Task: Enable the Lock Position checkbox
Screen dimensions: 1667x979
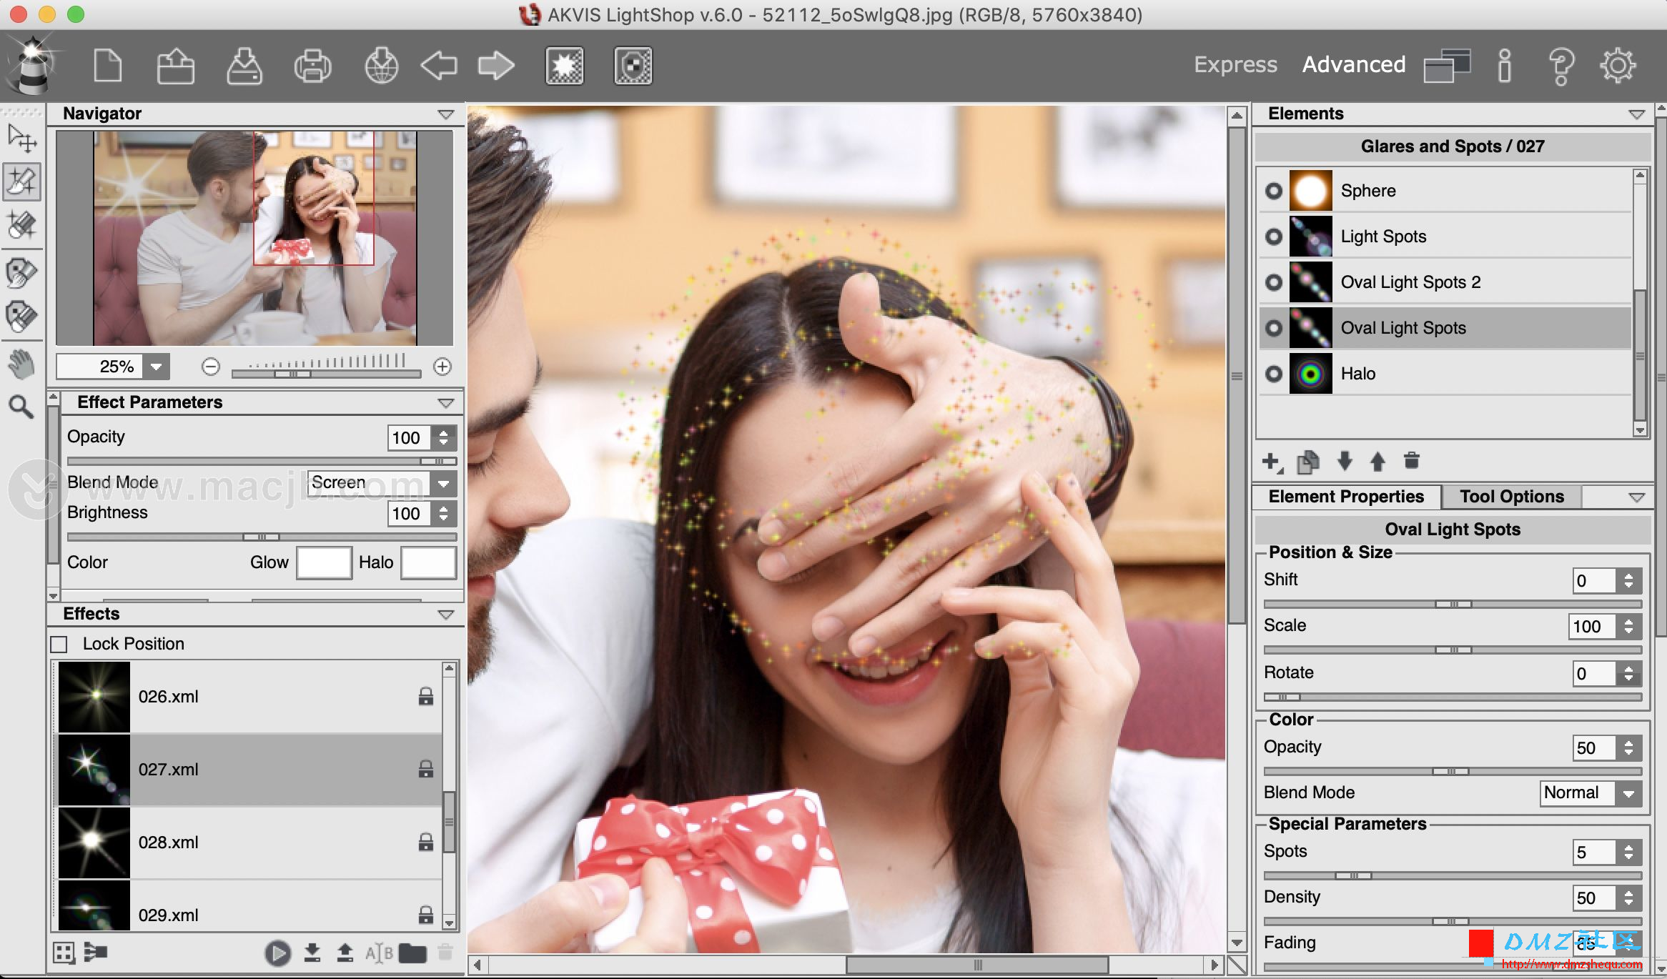Action: point(59,645)
